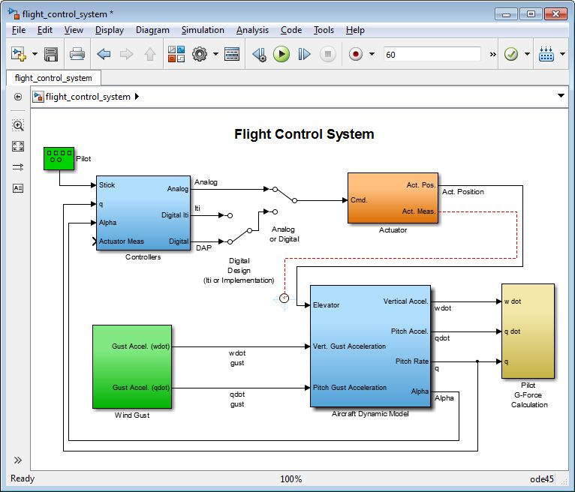
Task: Expand the Model Configuration gear dropdown arrow
Action: pyautogui.click(x=215, y=54)
